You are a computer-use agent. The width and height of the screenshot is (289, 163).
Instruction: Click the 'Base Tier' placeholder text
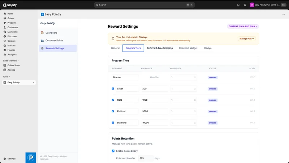(x=154, y=77)
